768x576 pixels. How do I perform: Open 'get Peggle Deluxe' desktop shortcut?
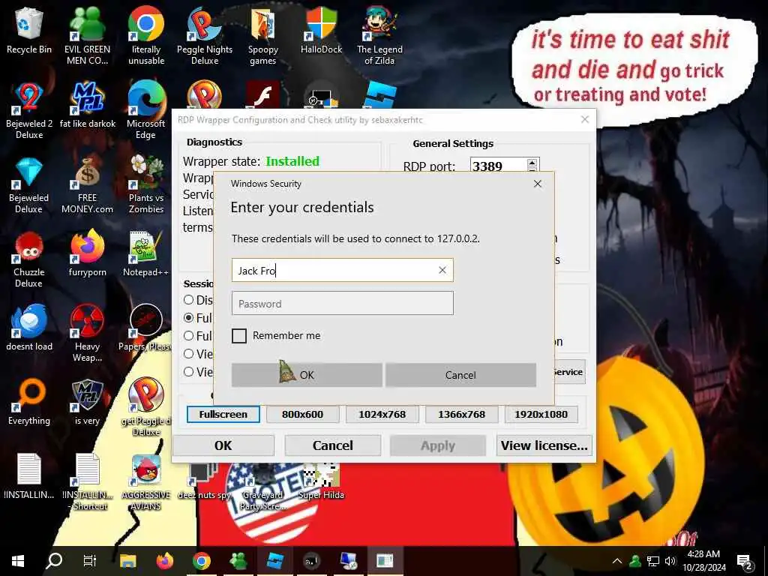click(x=146, y=406)
